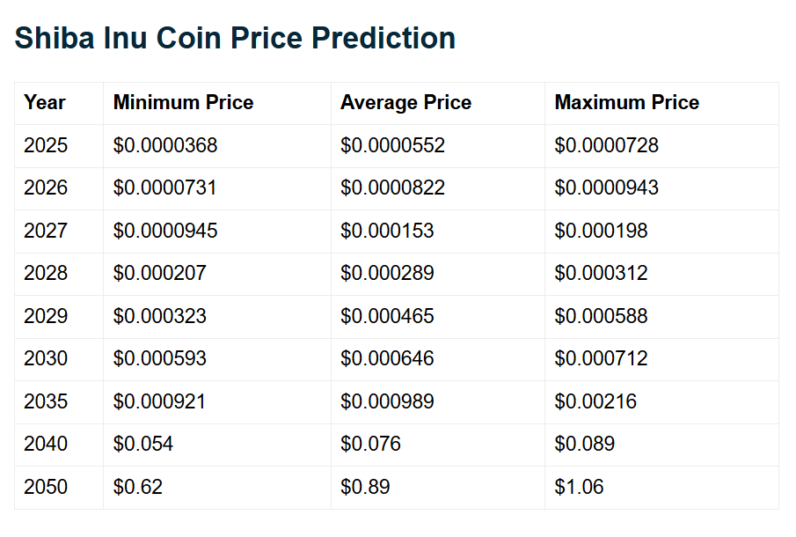Screen dimensions: 796x537
Task: Select the 2028 average price $0.000289
Action: 387,274
